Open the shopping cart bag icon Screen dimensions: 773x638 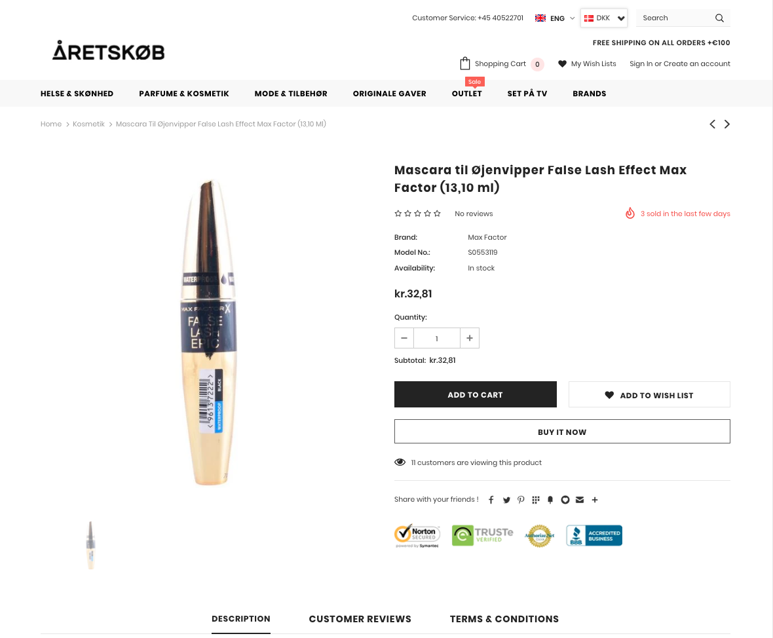(x=465, y=64)
